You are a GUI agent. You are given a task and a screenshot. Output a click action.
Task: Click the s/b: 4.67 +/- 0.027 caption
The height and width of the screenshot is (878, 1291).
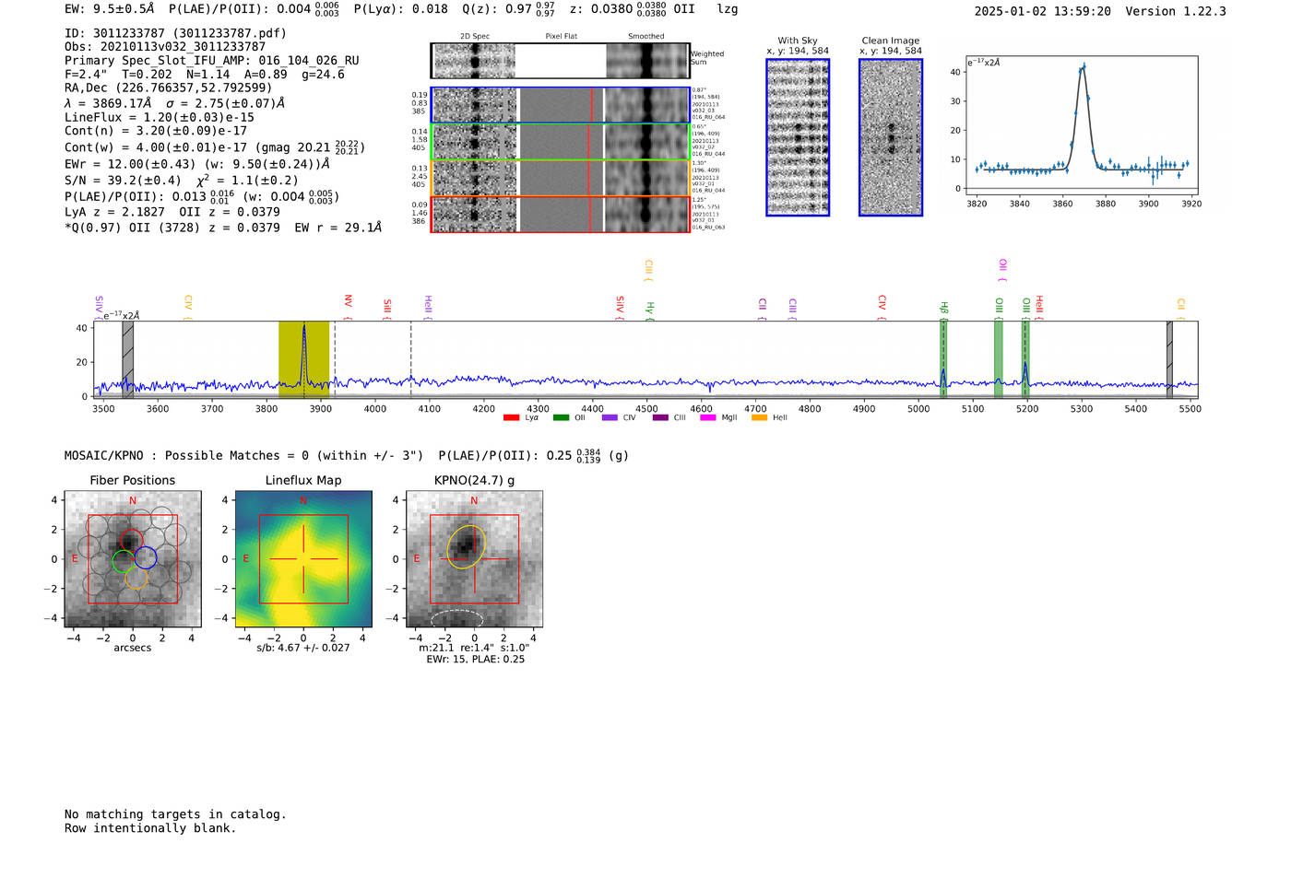coord(303,648)
